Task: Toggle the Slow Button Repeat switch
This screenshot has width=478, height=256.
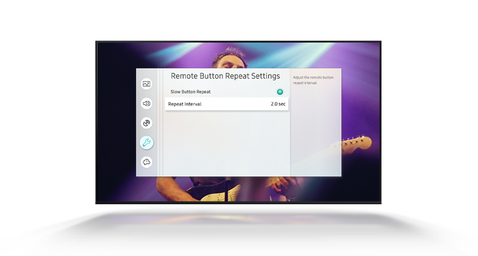Action: click(x=280, y=92)
